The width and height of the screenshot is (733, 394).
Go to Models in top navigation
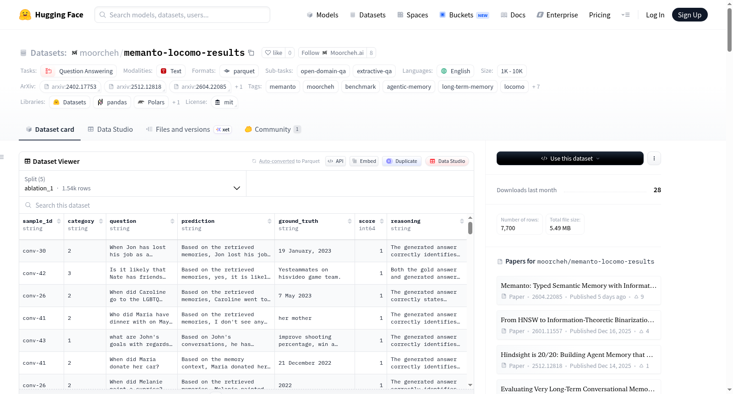coord(323,15)
